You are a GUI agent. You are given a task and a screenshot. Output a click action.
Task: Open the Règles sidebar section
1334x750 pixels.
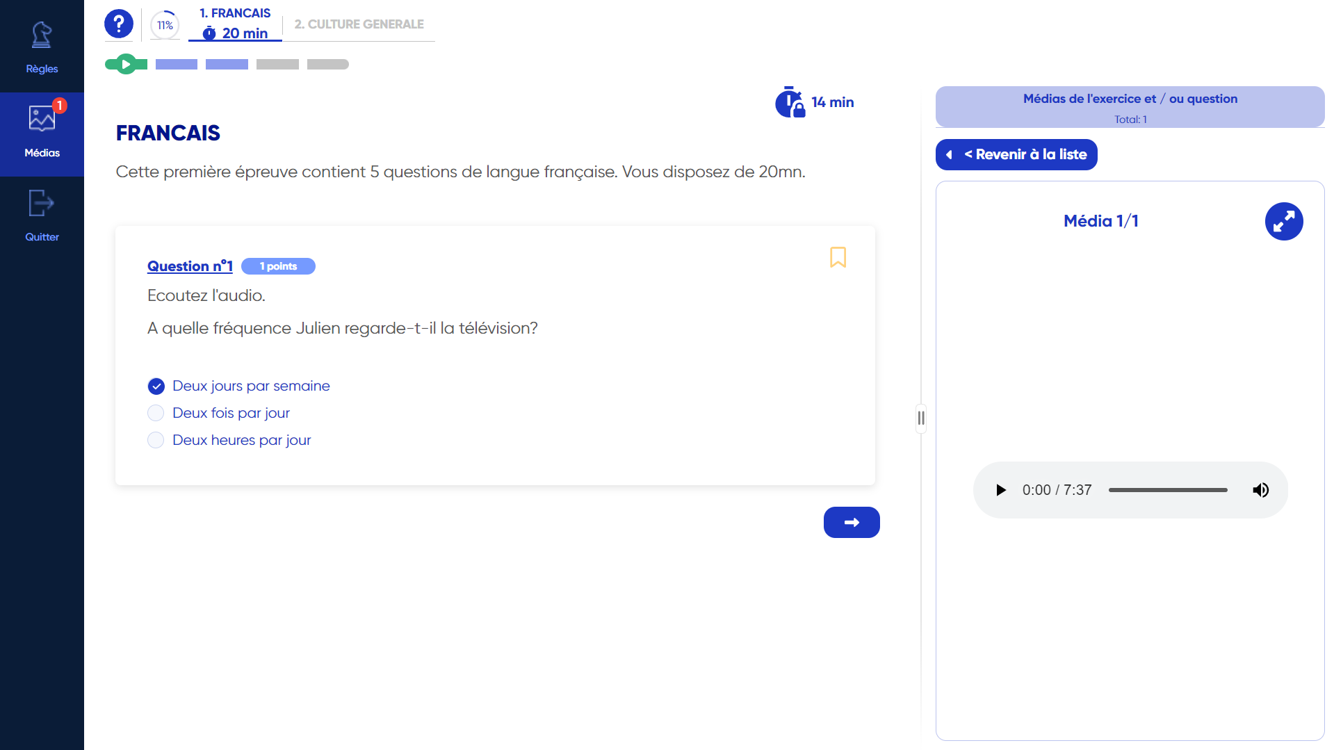[x=41, y=45]
